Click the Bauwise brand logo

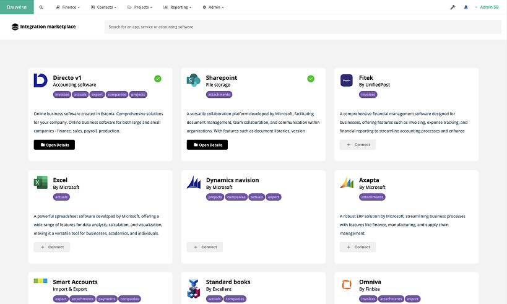tap(17, 7)
